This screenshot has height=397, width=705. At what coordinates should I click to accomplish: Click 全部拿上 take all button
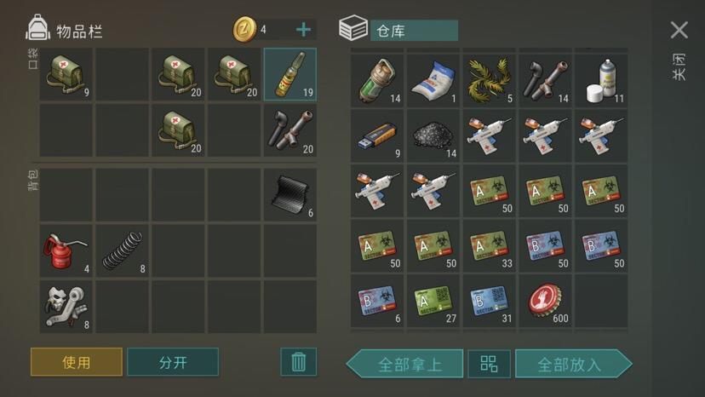pos(405,364)
